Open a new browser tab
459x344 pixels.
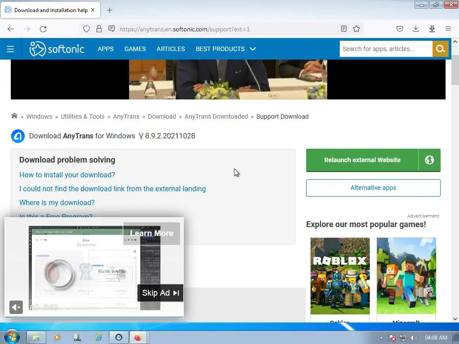[x=109, y=10]
